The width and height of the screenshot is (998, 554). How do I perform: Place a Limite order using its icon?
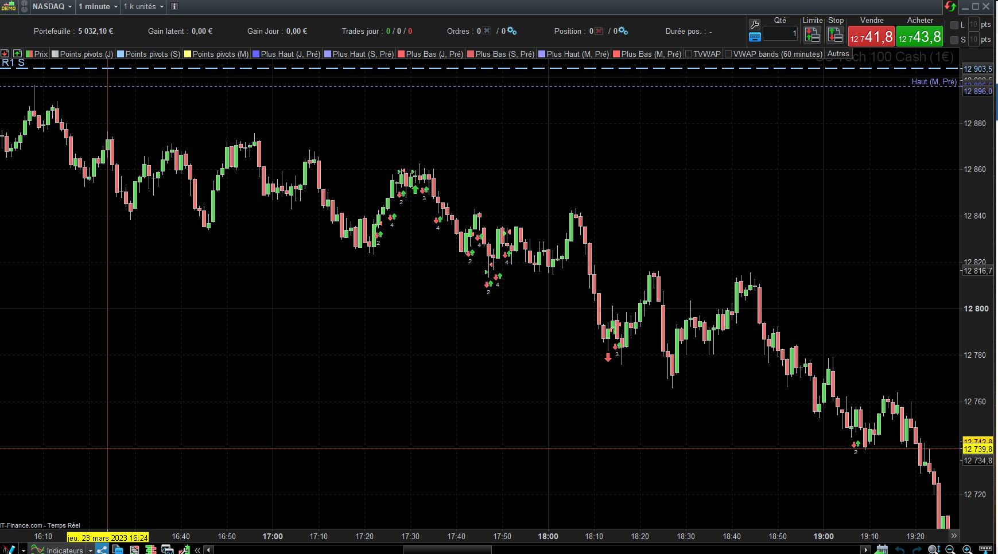pos(812,35)
